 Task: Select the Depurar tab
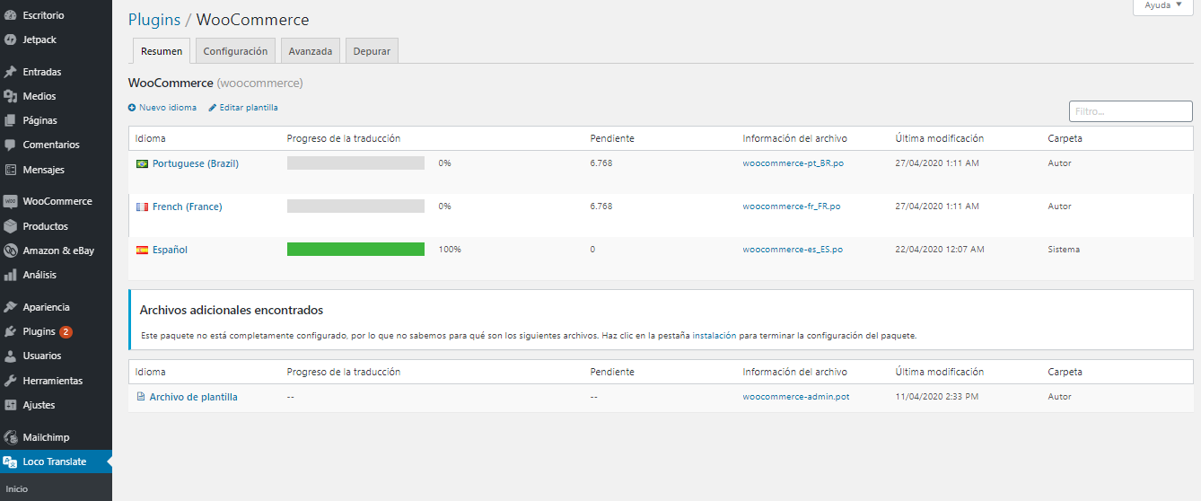pyautogui.click(x=372, y=51)
